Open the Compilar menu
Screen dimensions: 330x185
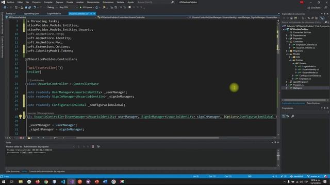click(48, 2)
